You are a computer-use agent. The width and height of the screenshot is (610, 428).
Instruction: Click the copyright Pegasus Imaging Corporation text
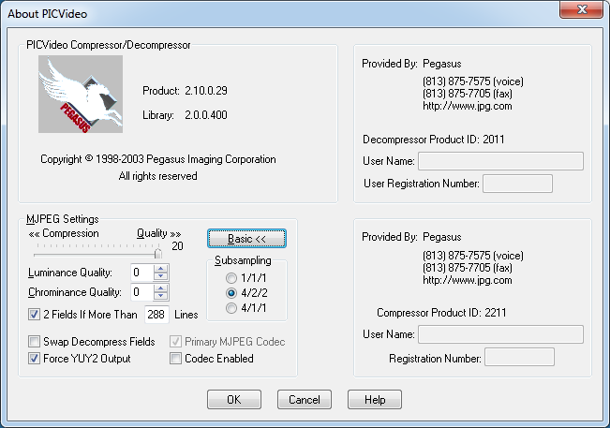pyautogui.click(x=158, y=159)
